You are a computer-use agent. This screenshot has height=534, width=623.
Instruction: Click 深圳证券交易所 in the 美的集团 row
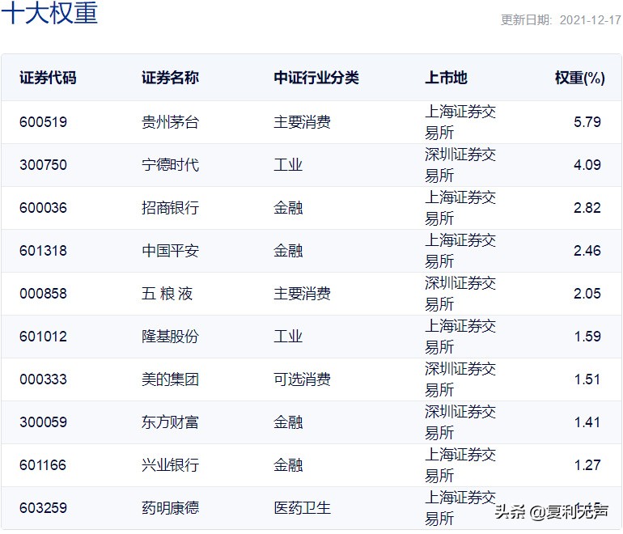(x=460, y=379)
